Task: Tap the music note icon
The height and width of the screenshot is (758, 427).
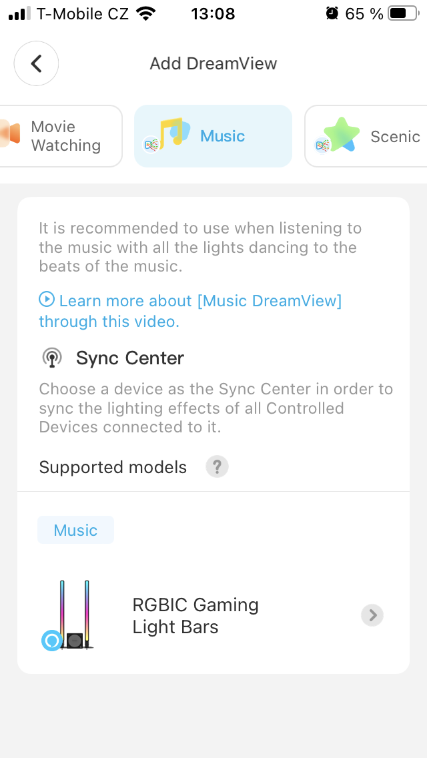Action: point(172,132)
